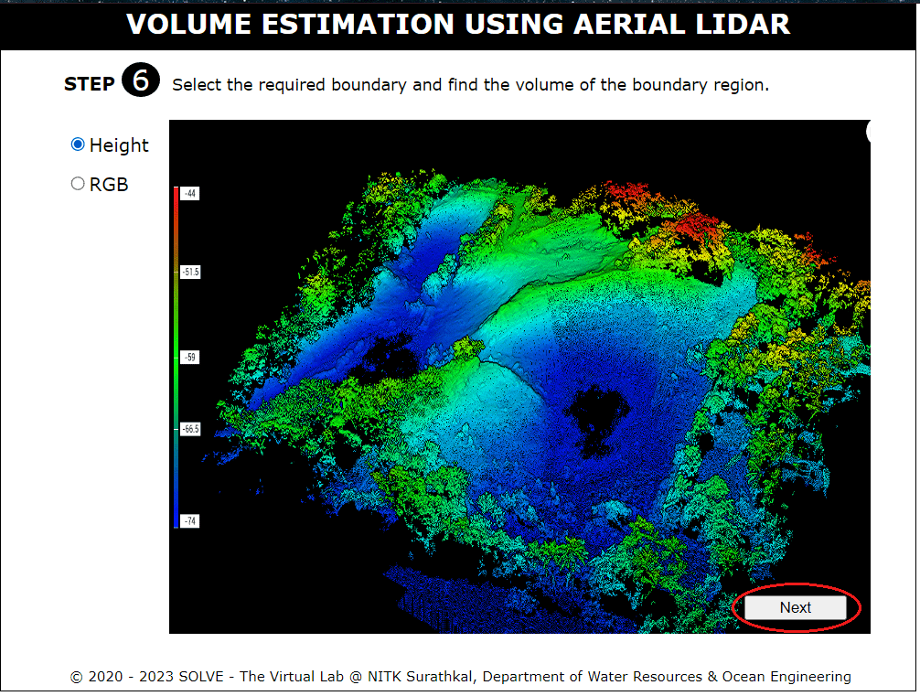Click the -44 legend label
920x696 pixels.
point(189,194)
